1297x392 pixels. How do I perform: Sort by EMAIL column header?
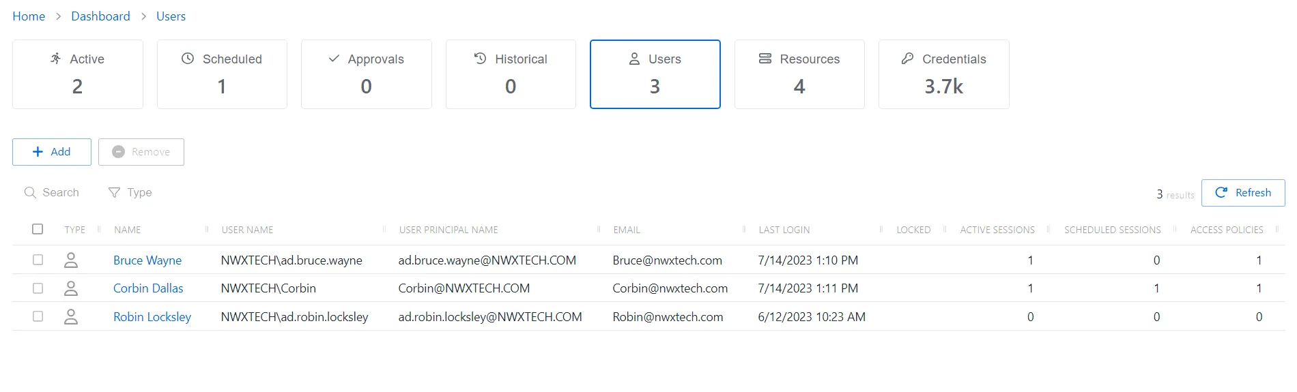coord(627,230)
